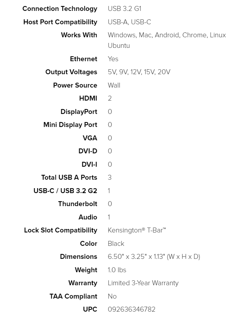This screenshot has width=232, height=319.
Task: Click the UPC number 092636346782
Action: point(131,310)
